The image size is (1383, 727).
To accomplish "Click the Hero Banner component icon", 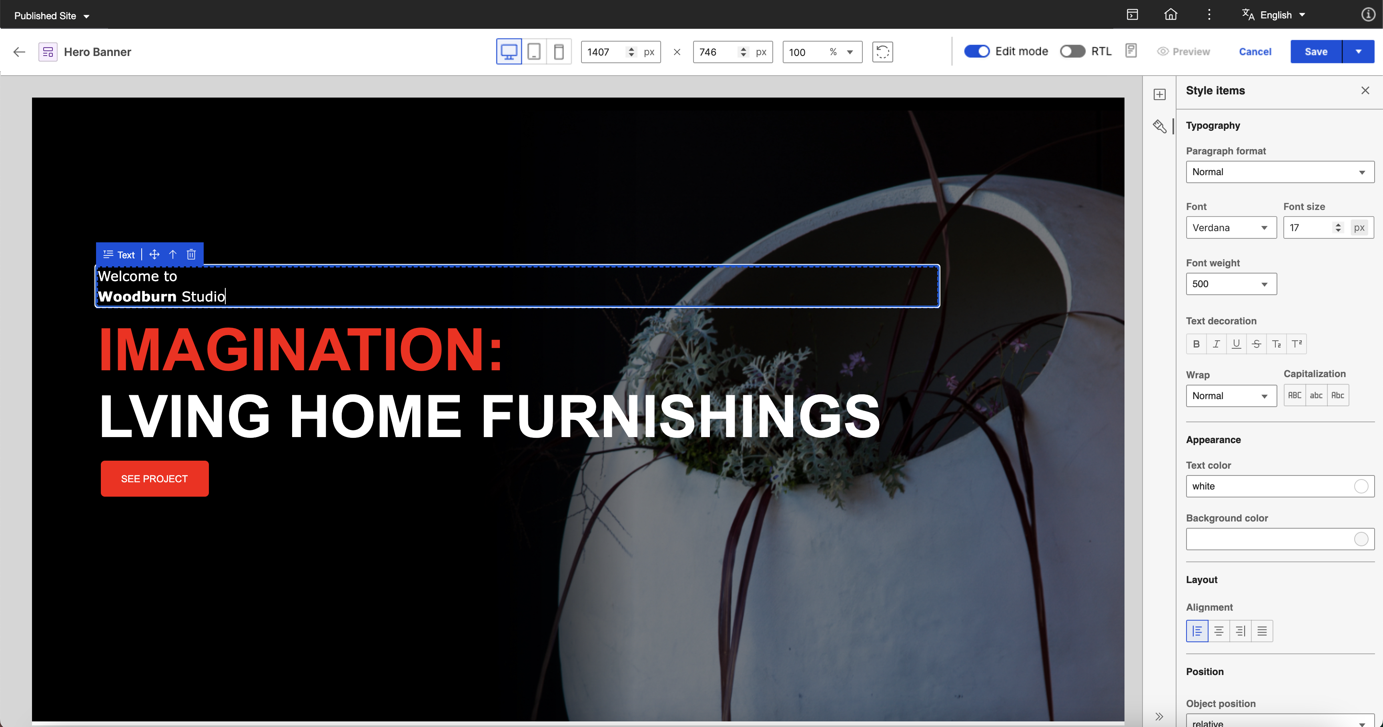I will point(48,52).
